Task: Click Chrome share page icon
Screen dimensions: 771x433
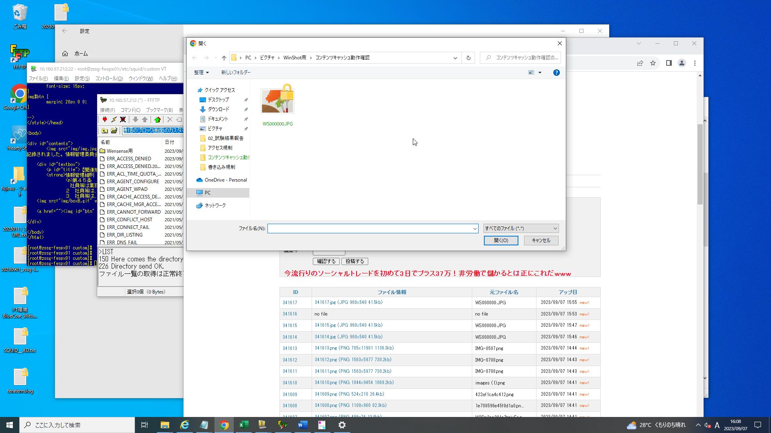Action: tap(640, 63)
